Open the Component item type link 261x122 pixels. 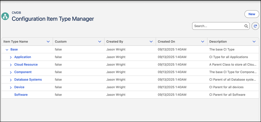[x=23, y=72]
